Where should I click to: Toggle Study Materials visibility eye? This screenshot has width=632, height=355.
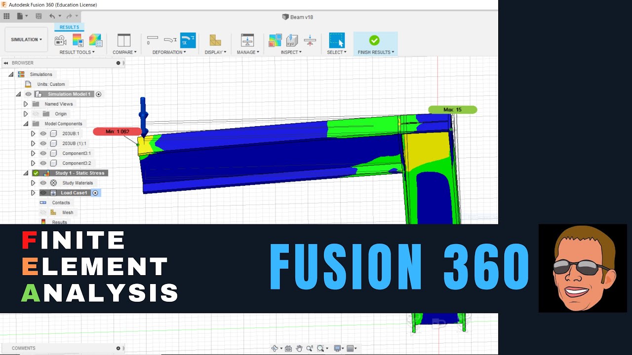click(43, 183)
